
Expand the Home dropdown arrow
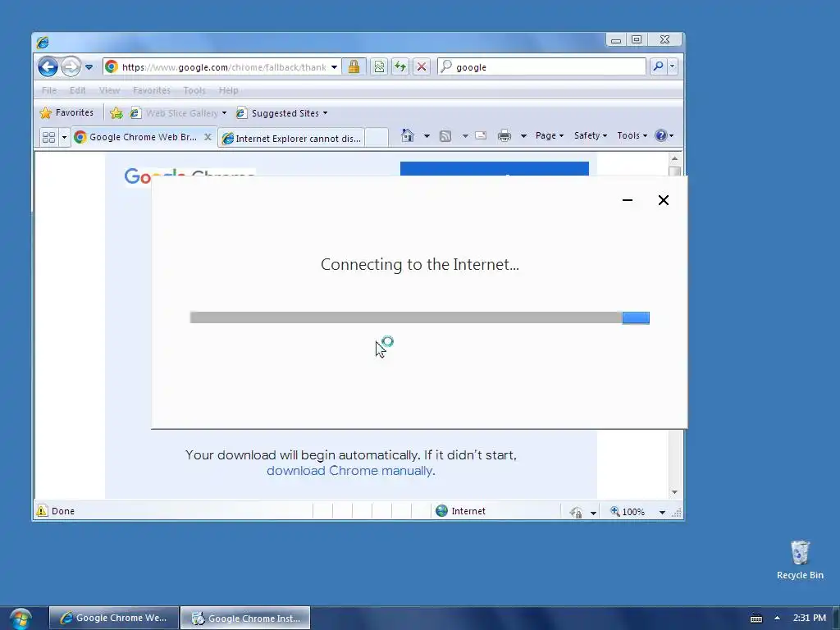point(427,136)
